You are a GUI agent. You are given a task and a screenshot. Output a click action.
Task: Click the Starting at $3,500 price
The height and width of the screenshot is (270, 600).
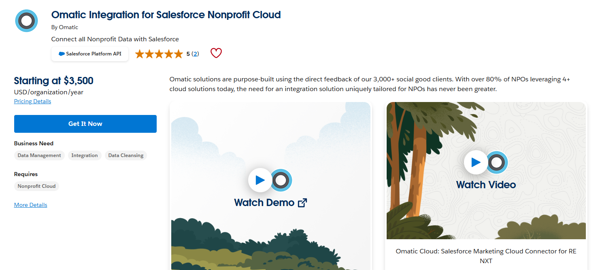click(x=54, y=81)
